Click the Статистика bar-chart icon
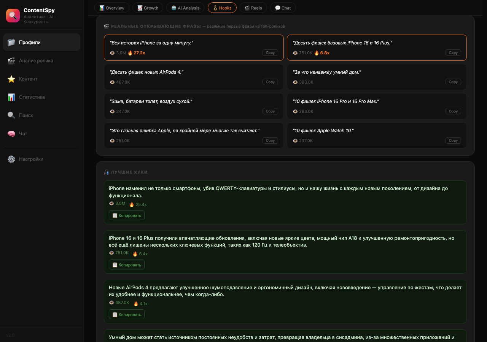The width and height of the screenshot is (487, 342). [x=11, y=97]
